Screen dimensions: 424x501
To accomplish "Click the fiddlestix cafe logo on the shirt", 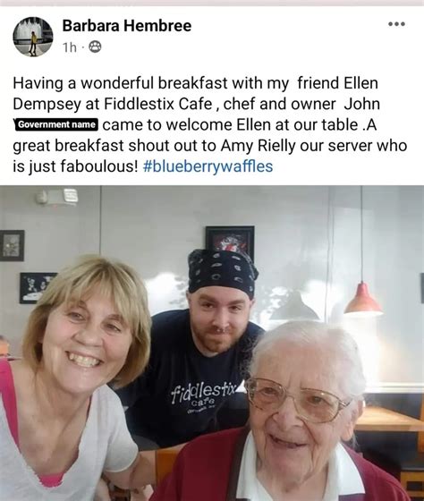I will [204, 395].
